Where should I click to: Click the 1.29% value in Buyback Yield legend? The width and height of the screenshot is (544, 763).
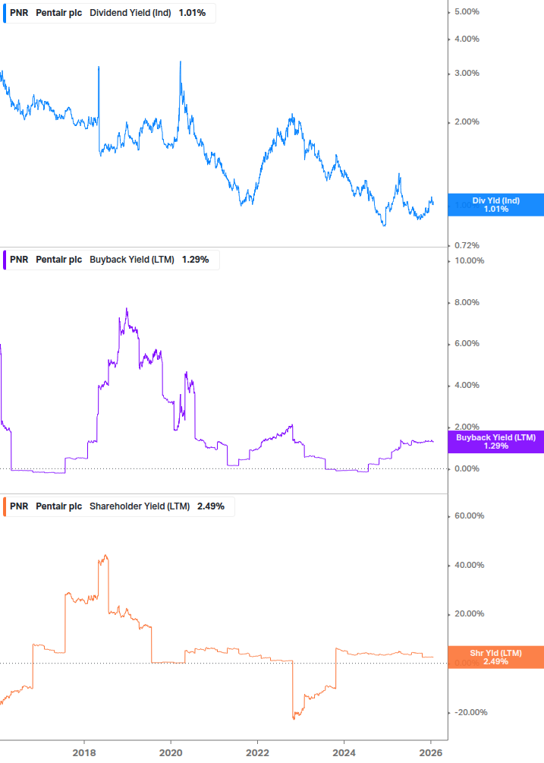196,260
